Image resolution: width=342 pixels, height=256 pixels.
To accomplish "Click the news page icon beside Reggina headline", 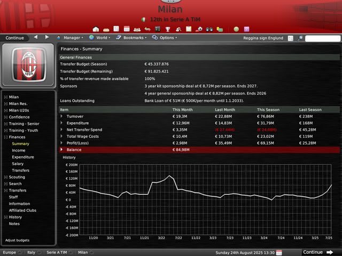I will (290, 38).
